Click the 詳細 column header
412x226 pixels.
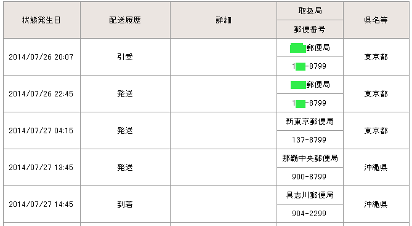(x=224, y=20)
